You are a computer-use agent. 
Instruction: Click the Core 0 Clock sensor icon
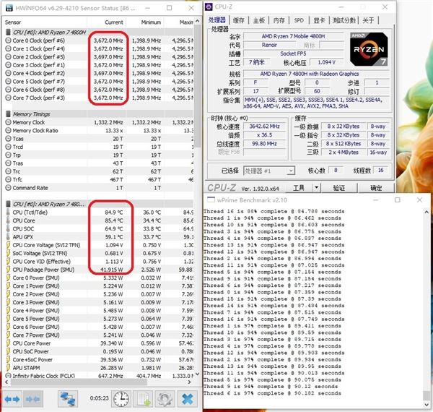[8, 40]
